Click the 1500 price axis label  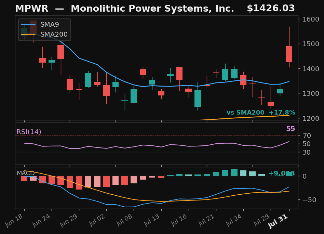[x=311, y=44]
